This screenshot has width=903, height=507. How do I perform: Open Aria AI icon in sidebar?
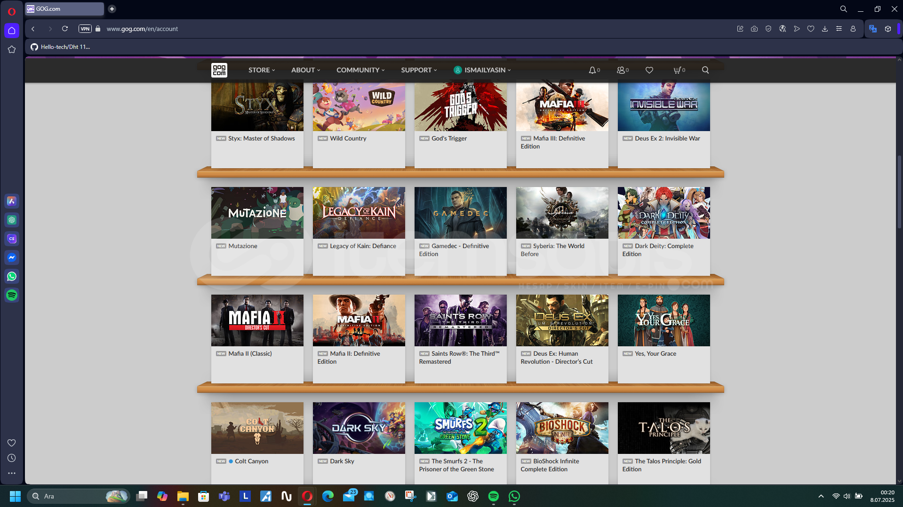tap(12, 201)
